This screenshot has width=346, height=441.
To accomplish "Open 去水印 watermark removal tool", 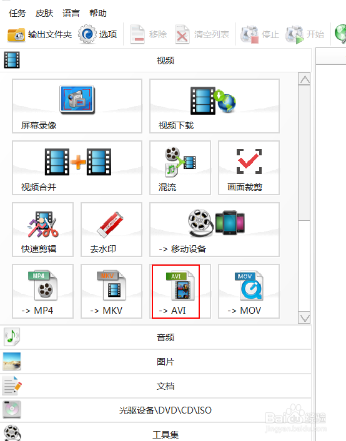I will click(x=111, y=229).
